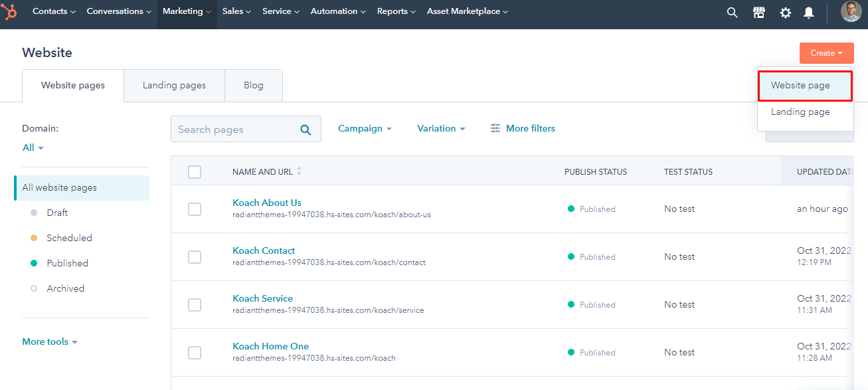Screen dimensions: 868x390
Task: Click the Name and URL column header
Action: coord(262,172)
